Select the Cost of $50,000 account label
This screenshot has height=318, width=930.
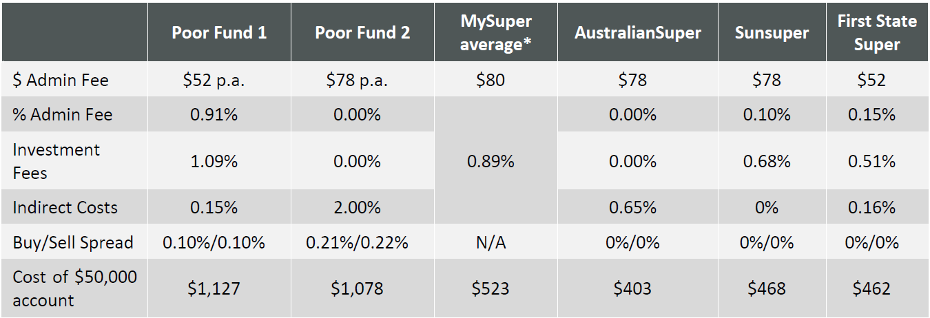[x=74, y=288]
